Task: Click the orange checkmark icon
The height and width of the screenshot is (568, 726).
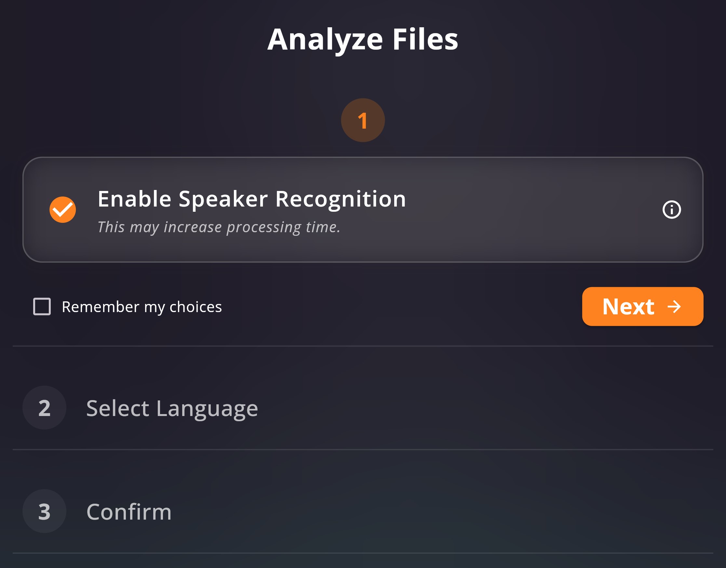Action: coord(62,209)
